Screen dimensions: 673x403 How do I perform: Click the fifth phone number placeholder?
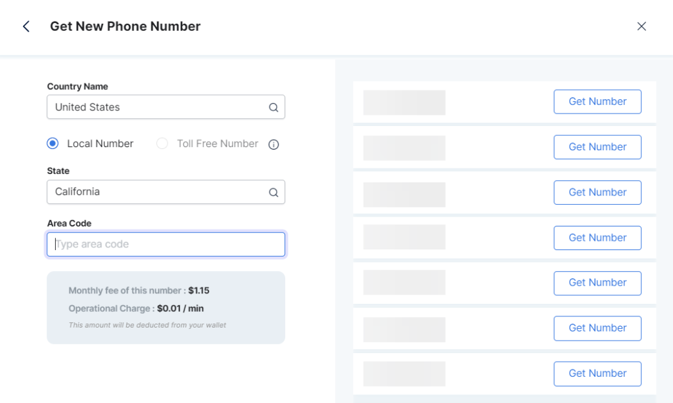pyautogui.click(x=404, y=282)
